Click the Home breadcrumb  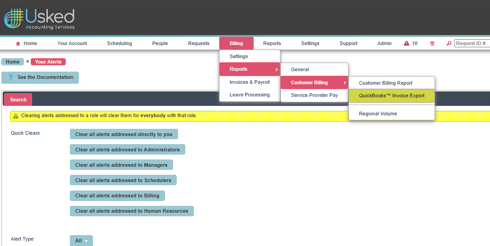13,62
